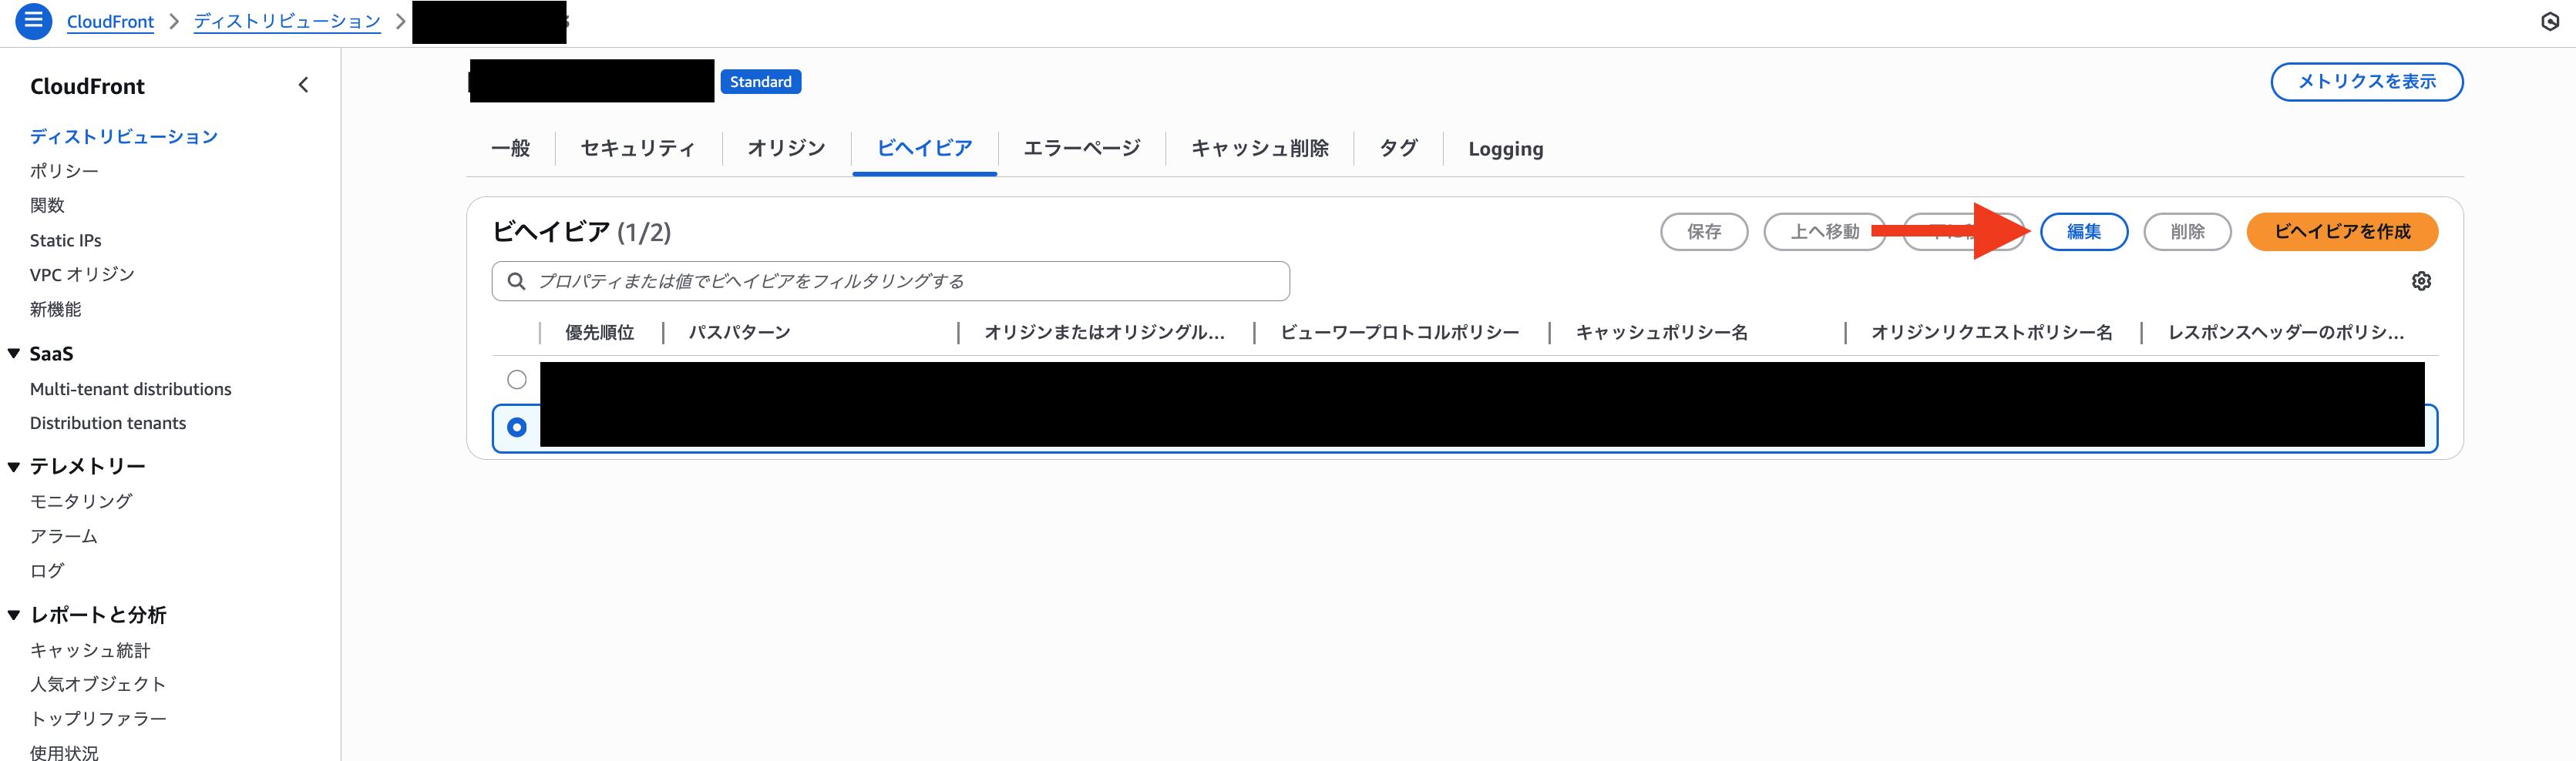Screen dimensions: 2576x761
Task: Open Static IPs from the sidebar
Action: pyautogui.click(x=65, y=240)
